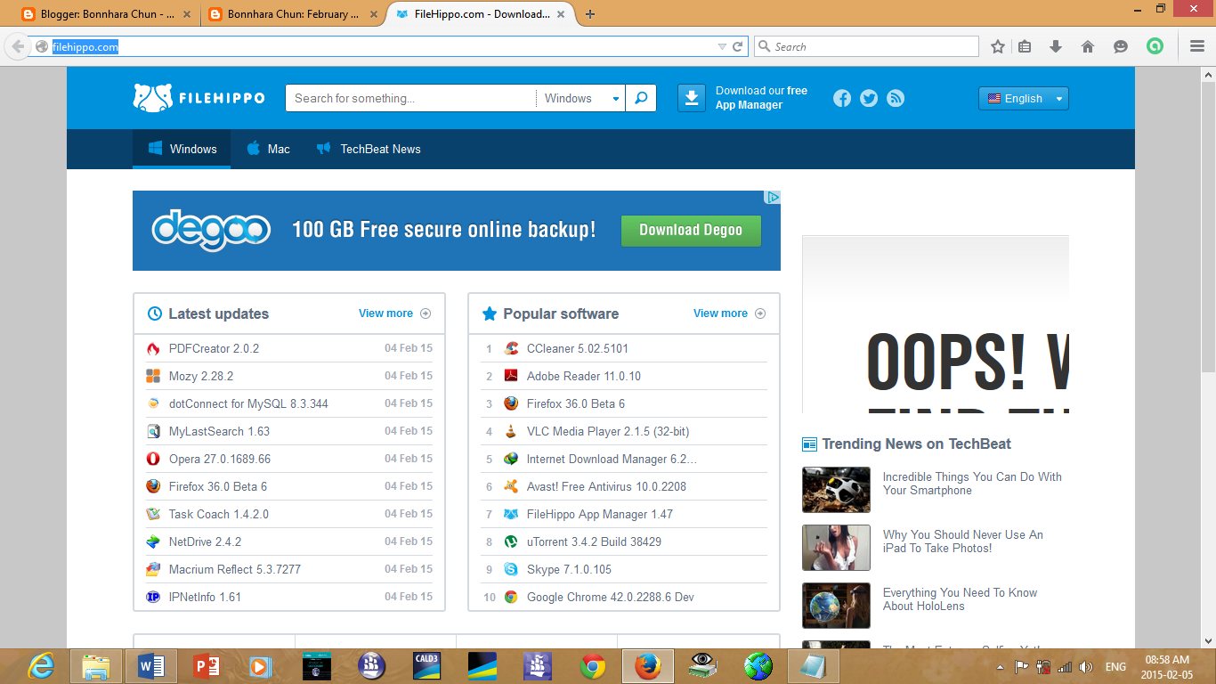
Task: Open the English language dropdown
Action: [x=1023, y=99]
